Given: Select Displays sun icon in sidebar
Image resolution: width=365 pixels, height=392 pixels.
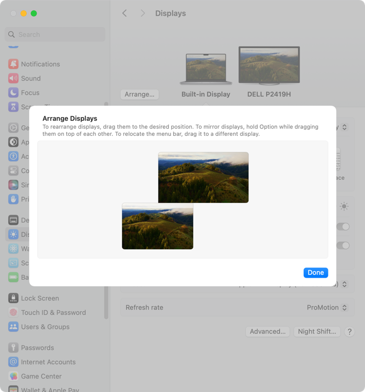Looking at the screenshot, I should pyautogui.click(x=13, y=234).
